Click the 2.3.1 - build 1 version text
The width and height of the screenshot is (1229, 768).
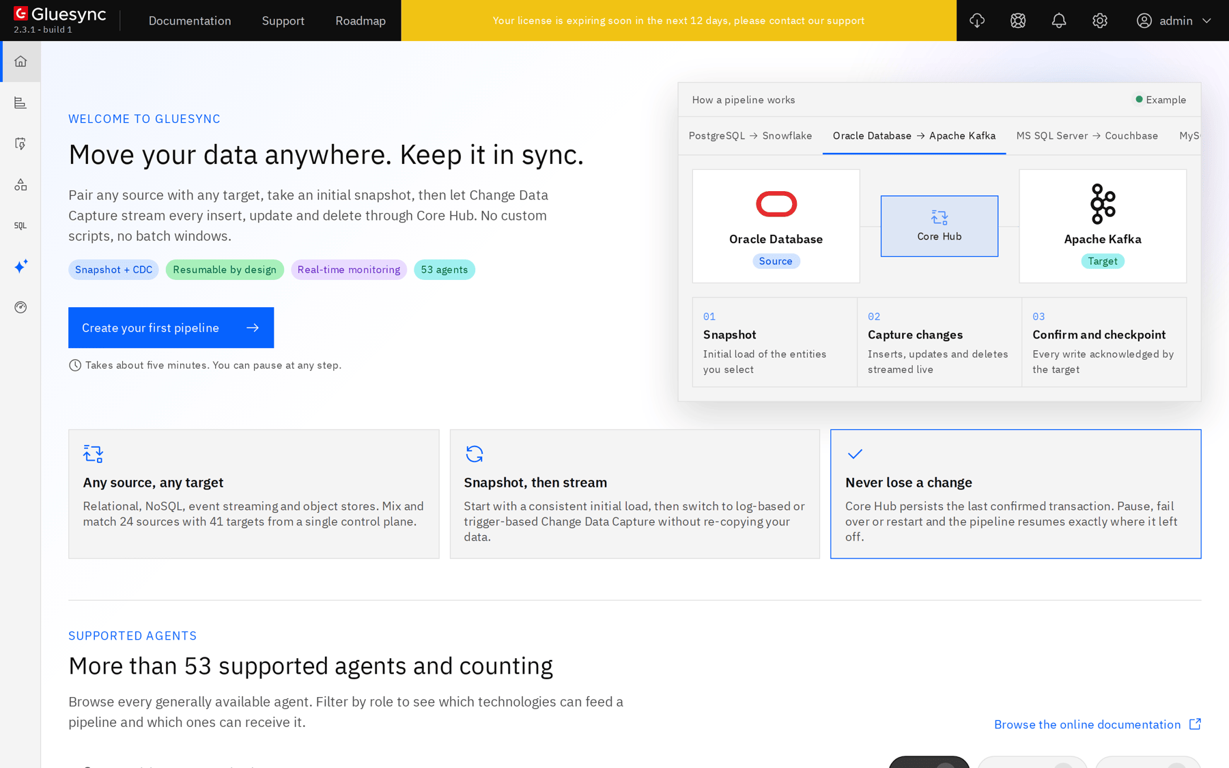click(43, 30)
